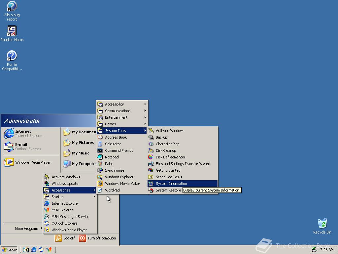
Task: Click the Outlook Express quick launch icon
Action: pos(41,250)
